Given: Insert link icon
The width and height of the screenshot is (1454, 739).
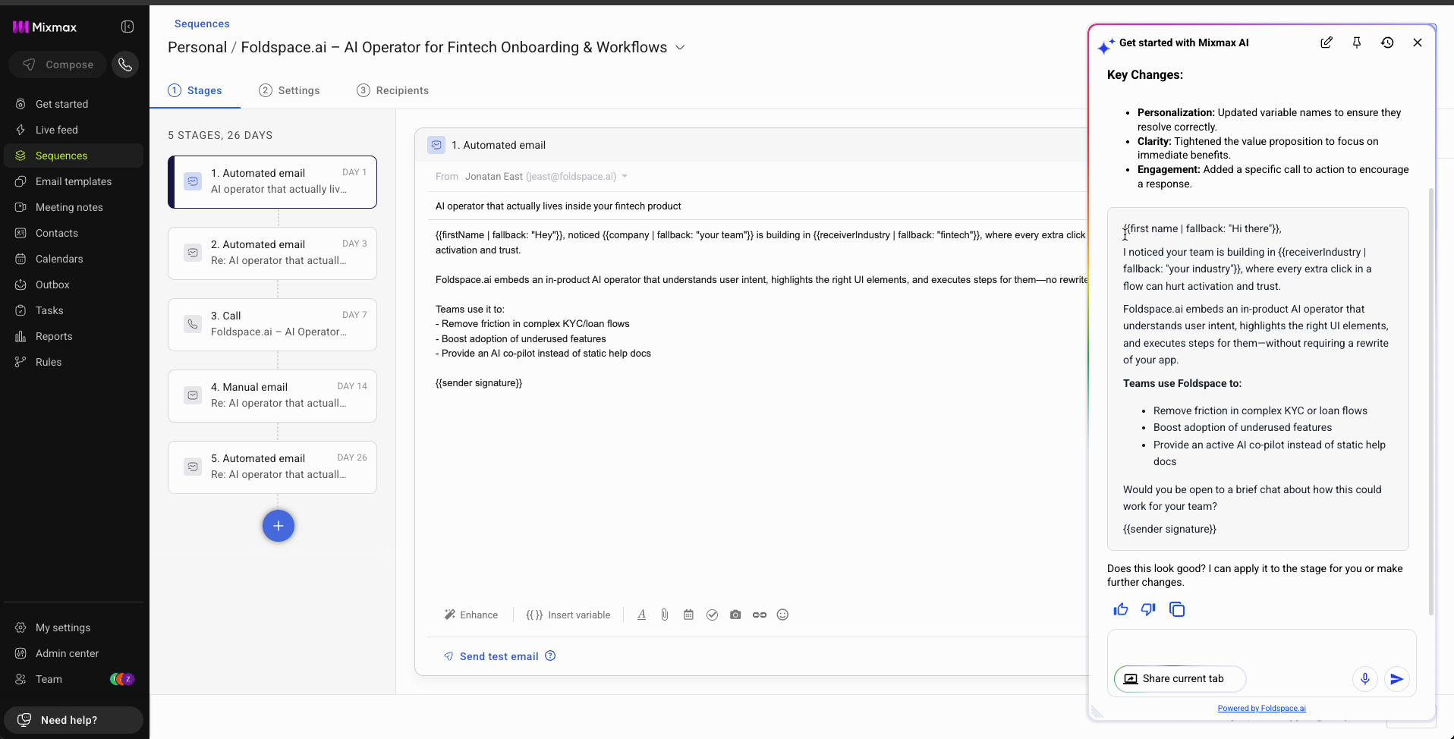Looking at the screenshot, I should pos(760,615).
